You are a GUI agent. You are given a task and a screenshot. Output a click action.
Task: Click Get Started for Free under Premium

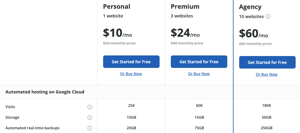click(x=199, y=62)
